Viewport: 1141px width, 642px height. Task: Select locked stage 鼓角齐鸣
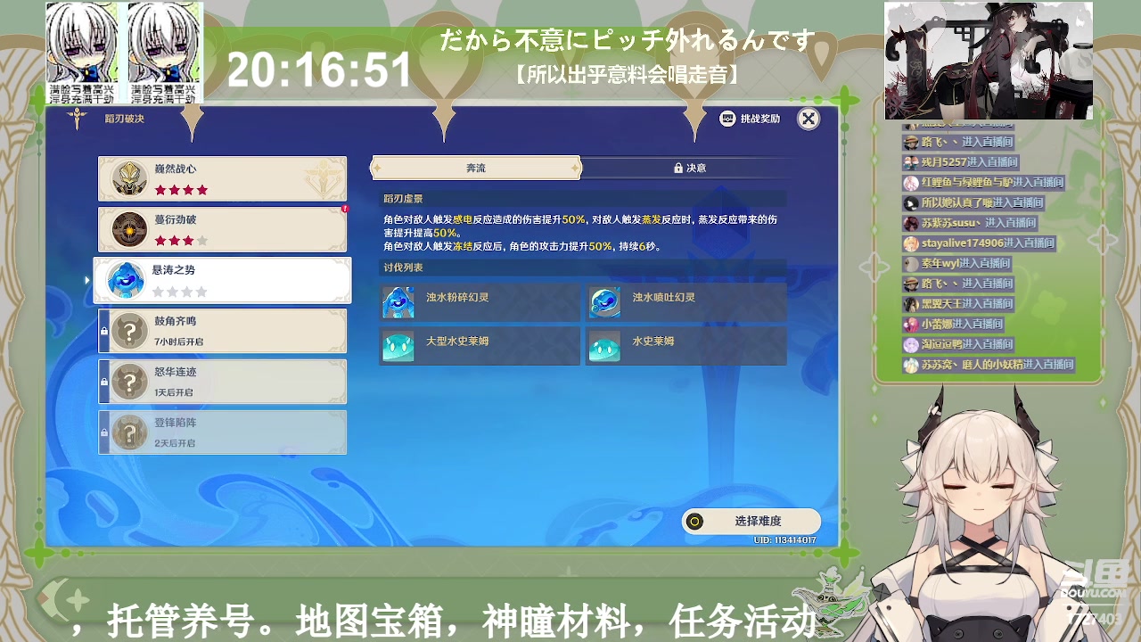[222, 331]
